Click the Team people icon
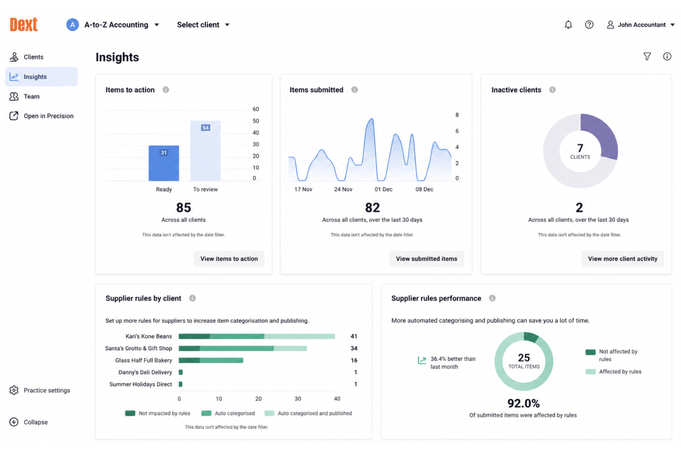Image resolution: width=681 pixels, height=454 pixels. [x=14, y=97]
